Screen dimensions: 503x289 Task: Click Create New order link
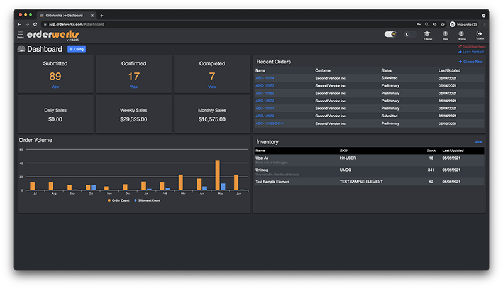tap(470, 62)
